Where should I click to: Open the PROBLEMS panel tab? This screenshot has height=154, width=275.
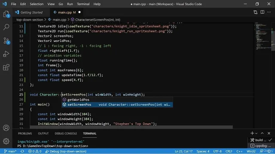click(25, 133)
